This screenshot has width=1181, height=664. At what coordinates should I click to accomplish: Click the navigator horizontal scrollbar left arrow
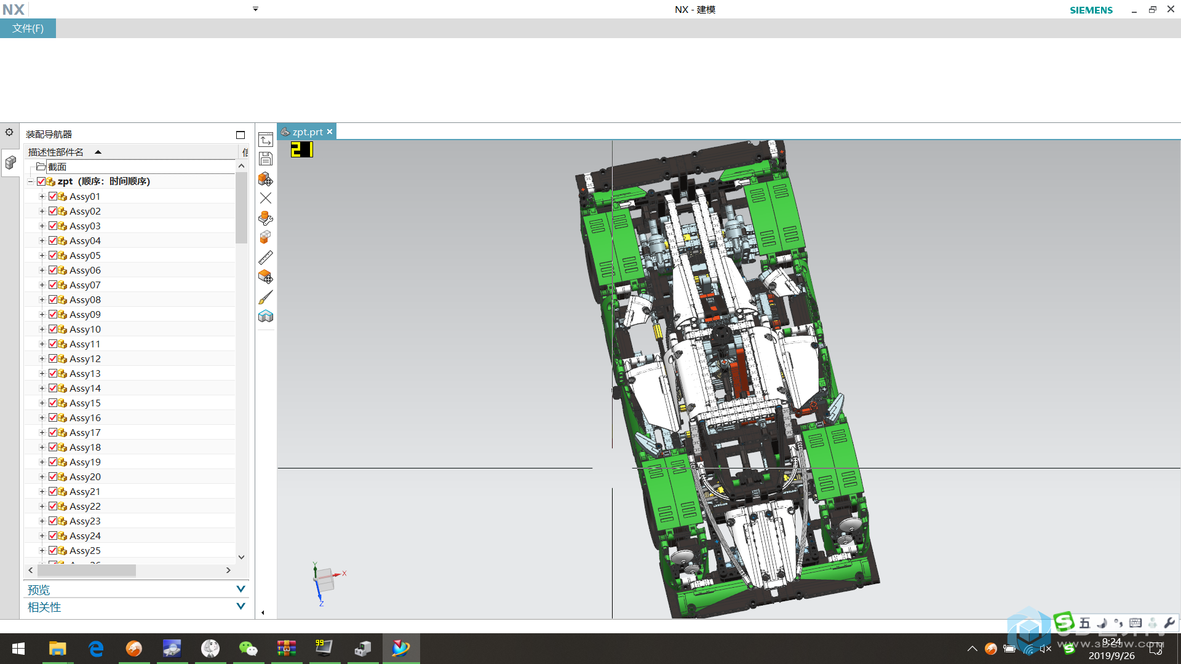(31, 571)
